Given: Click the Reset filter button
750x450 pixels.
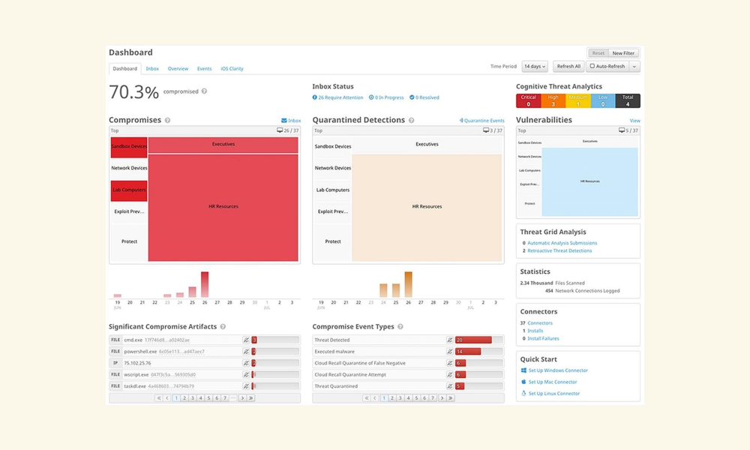Looking at the screenshot, I should click(x=598, y=53).
